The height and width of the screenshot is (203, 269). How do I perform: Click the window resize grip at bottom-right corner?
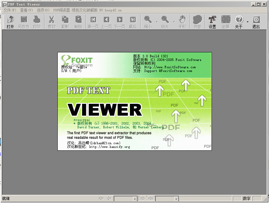click(265, 199)
